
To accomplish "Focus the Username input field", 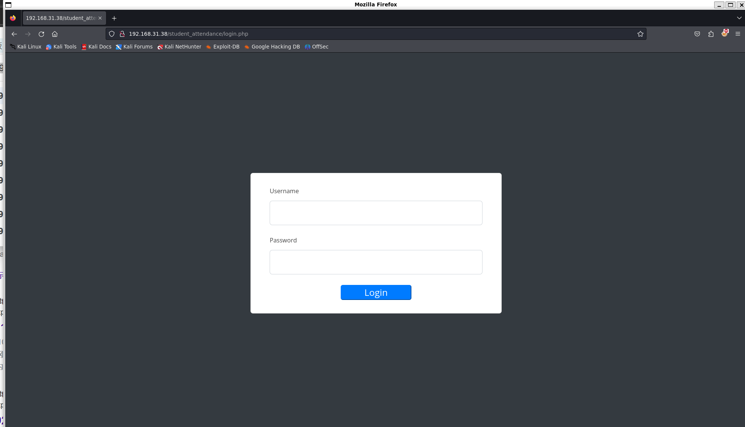I will pyautogui.click(x=376, y=213).
